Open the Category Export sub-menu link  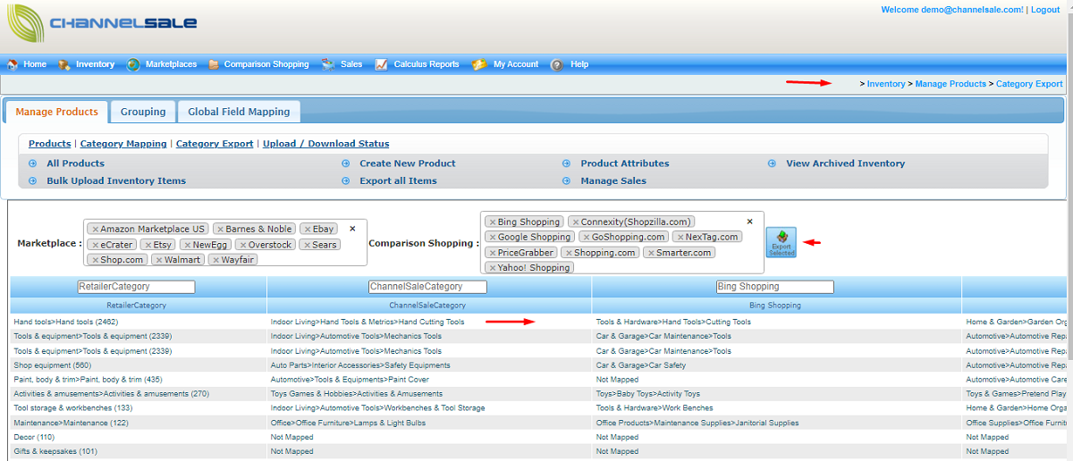click(215, 144)
